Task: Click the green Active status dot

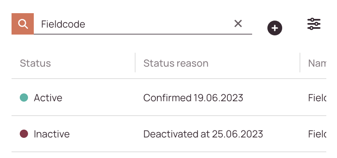Action: pyautogui.click(x=24, y=98)
